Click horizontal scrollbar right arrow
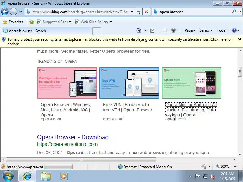Viewport: 243px width, 182px height. 234,160
